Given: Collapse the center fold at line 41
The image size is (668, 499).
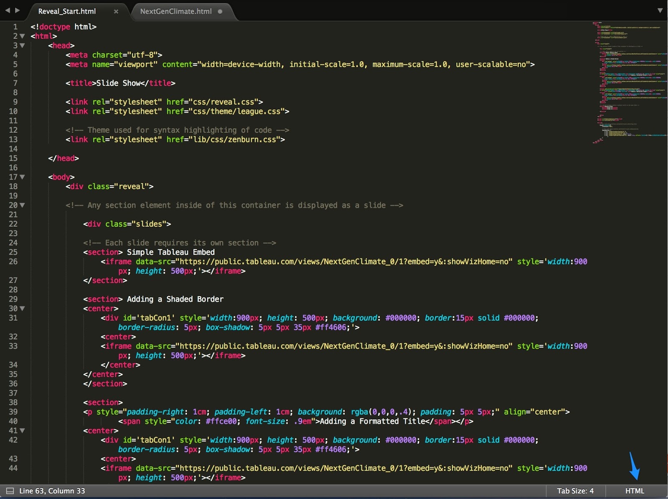Looking at the screenshot, I should click(x=22, y=431).
